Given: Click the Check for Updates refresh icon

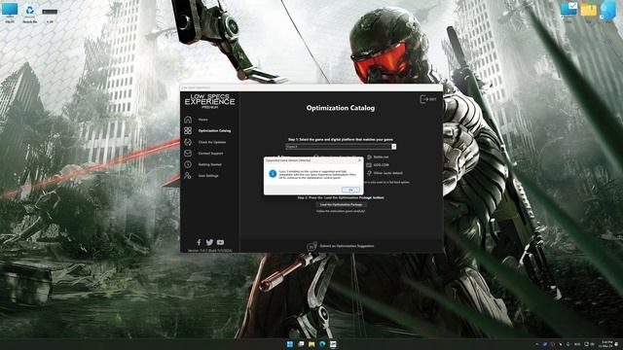Looking at the screenshot, I should click(188, 142).
